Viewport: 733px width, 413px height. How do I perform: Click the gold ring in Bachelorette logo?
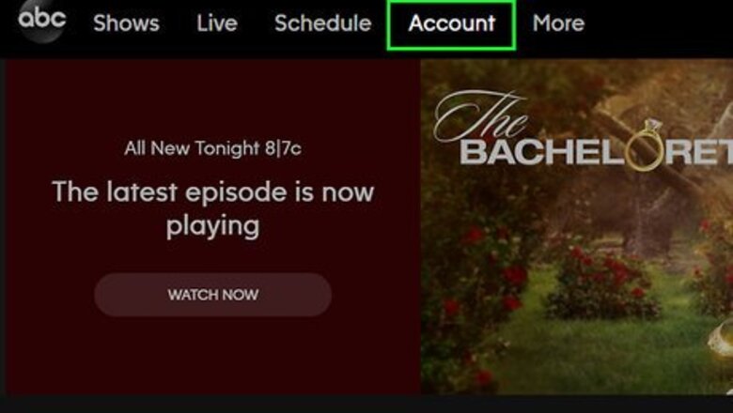(x=646, y=146)
